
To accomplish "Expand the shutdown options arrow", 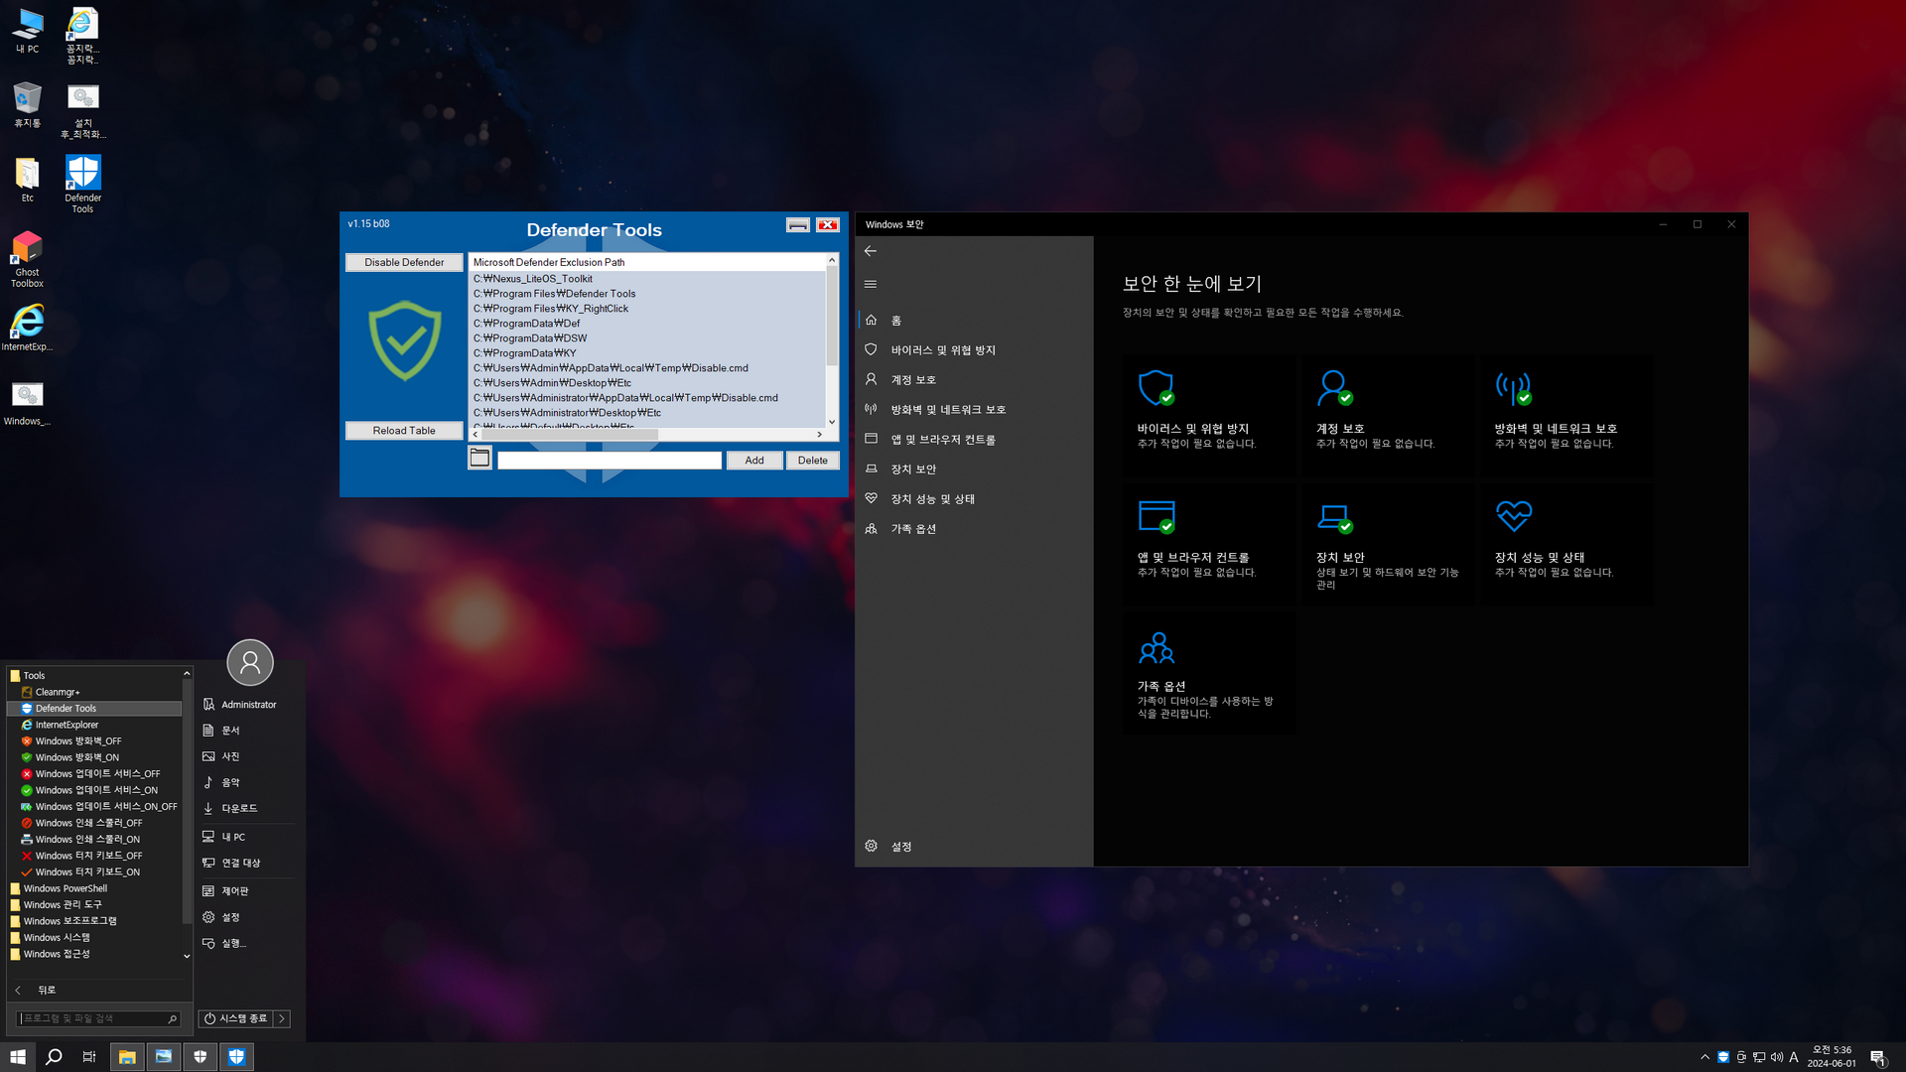I will click(282, 1018).
